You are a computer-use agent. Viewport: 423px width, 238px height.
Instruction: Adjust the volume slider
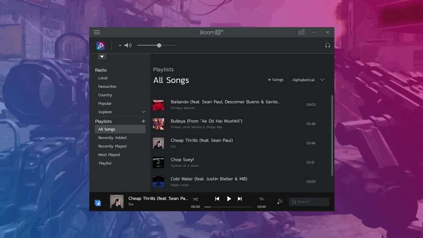click(x=157, y=45)
